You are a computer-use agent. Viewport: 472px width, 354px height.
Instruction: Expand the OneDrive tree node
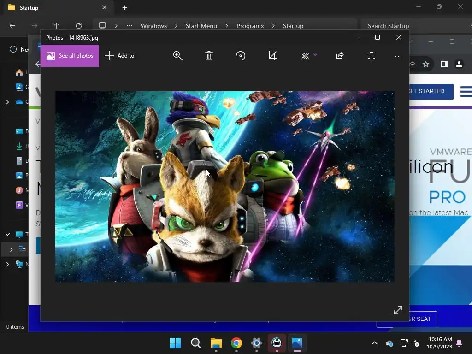(x=7, y=102)
